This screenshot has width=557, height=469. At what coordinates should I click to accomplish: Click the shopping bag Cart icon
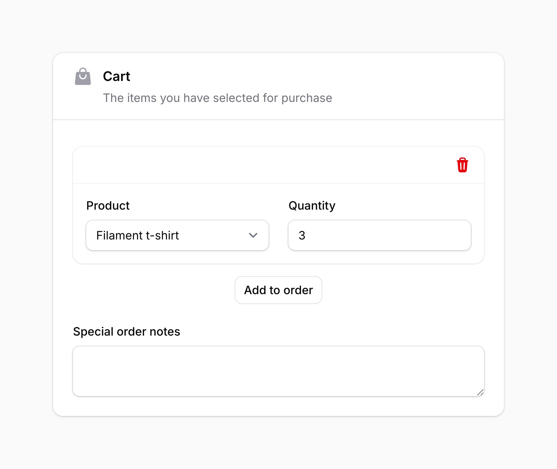(x=83, y=77)
